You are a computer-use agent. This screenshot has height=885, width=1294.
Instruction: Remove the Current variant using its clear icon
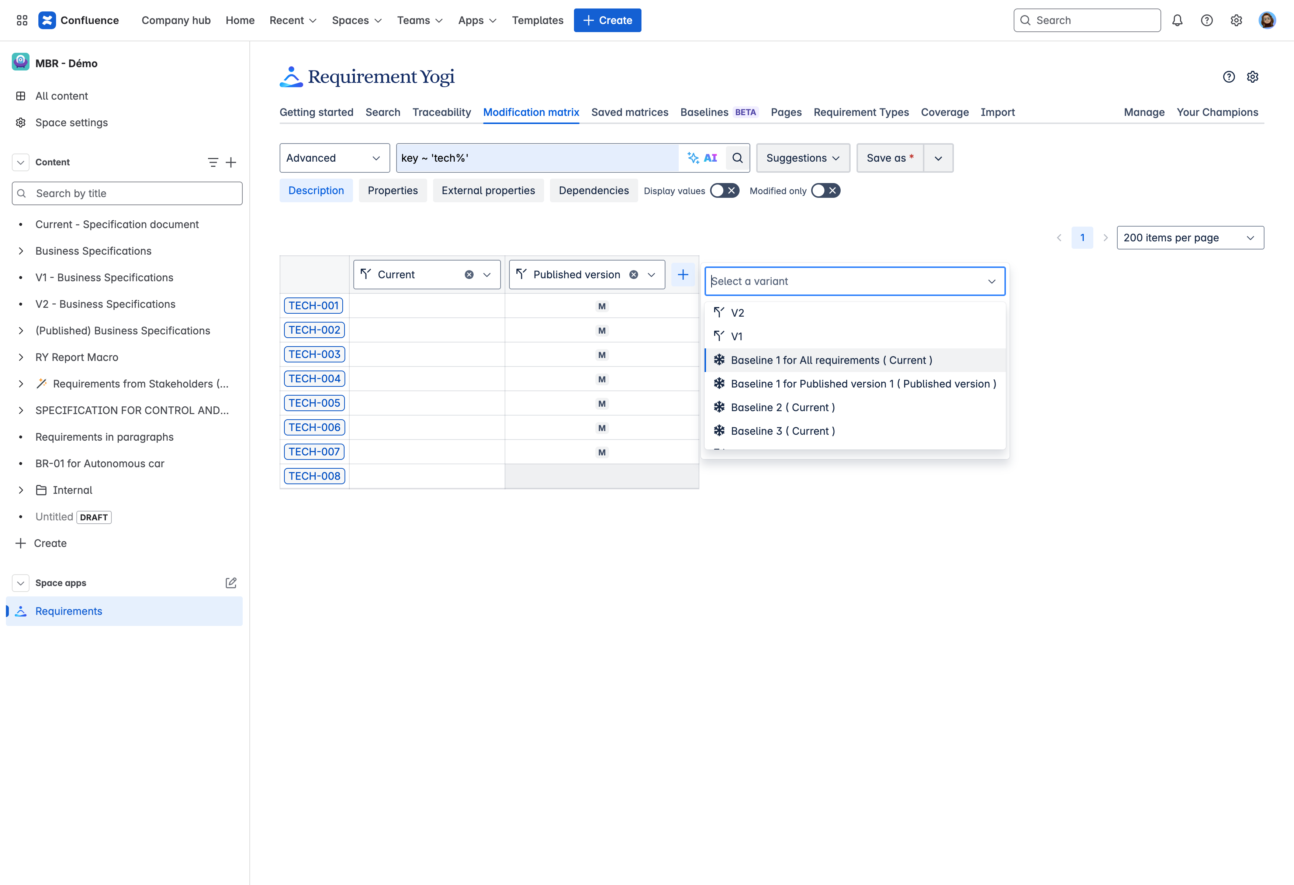coord(469,275)
